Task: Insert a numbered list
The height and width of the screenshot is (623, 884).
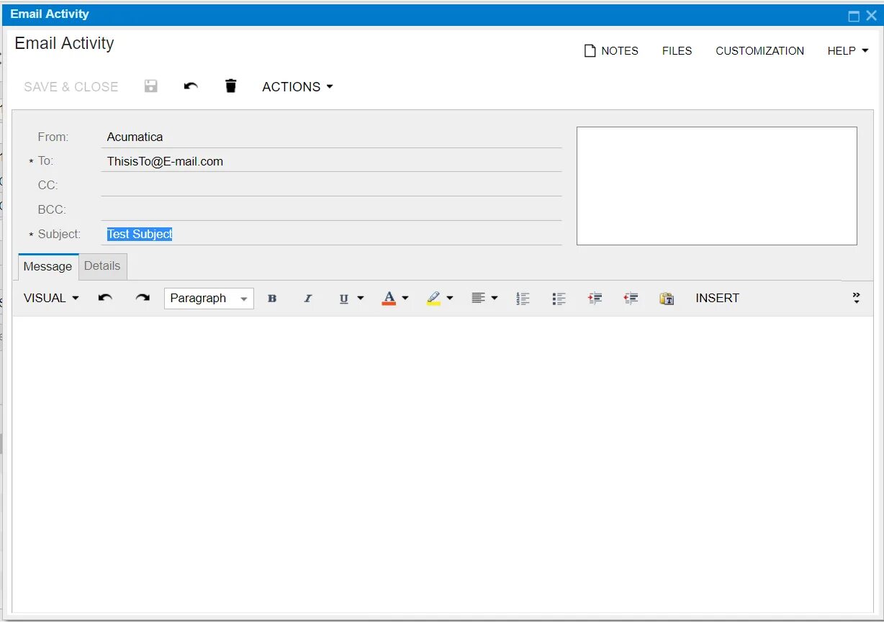Action: click(x=523, y=299)
